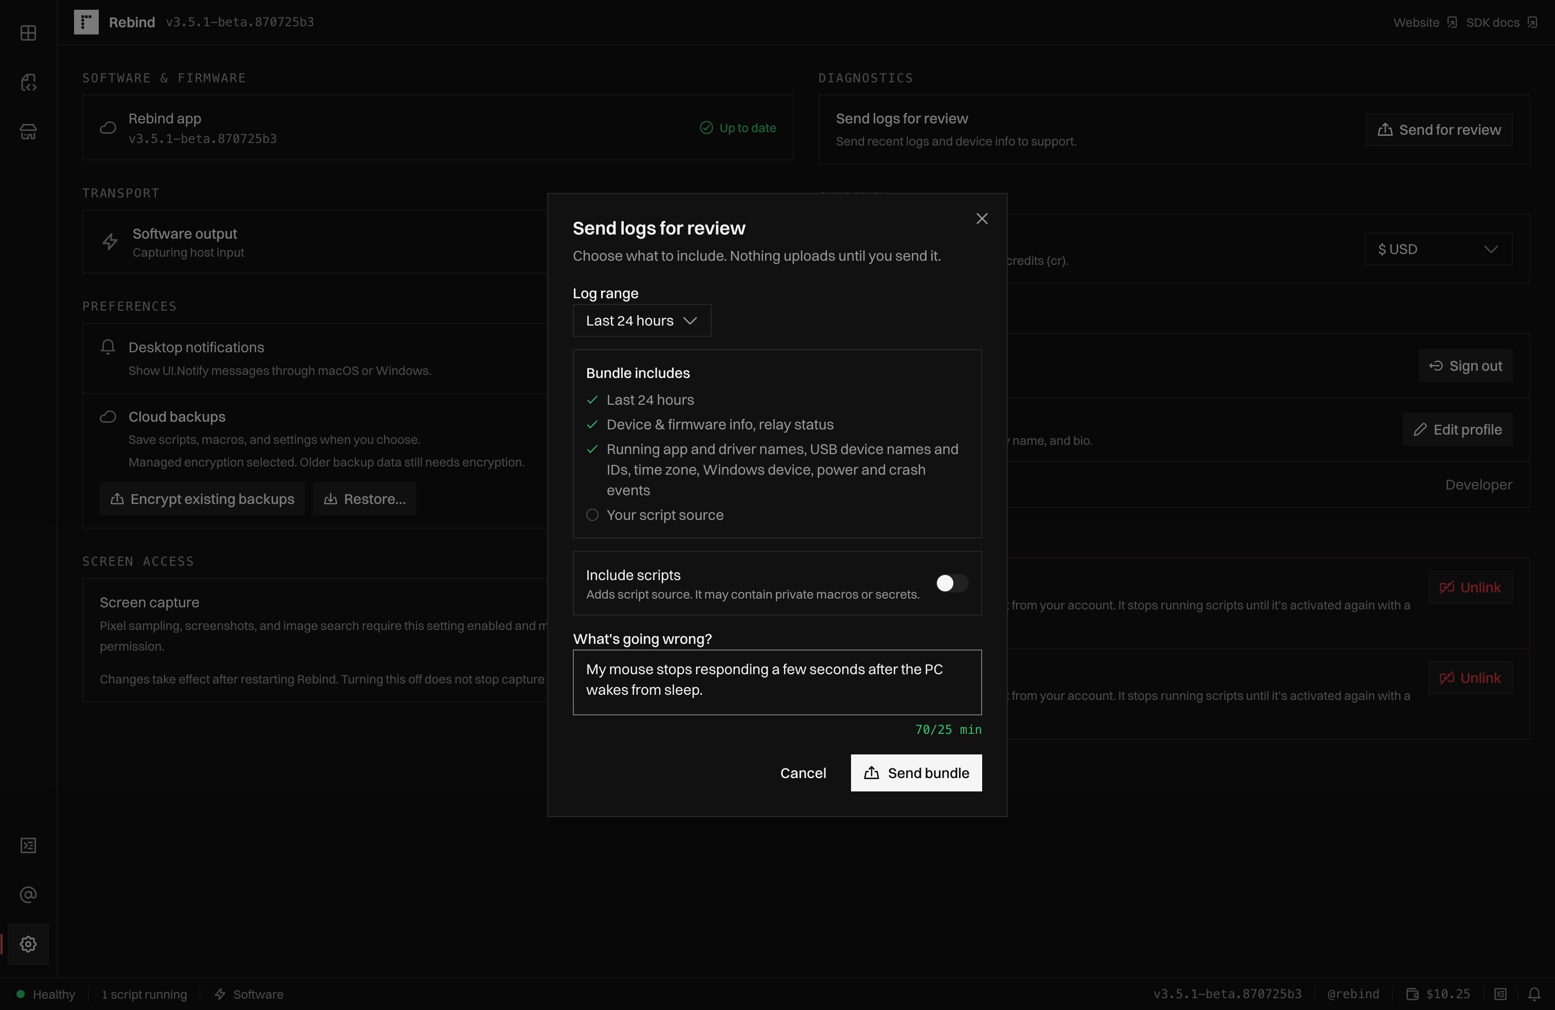This screenshot has width=1555, height=1010.
Task: Click the 1 script running status
Action: click(x=144, y=994)
